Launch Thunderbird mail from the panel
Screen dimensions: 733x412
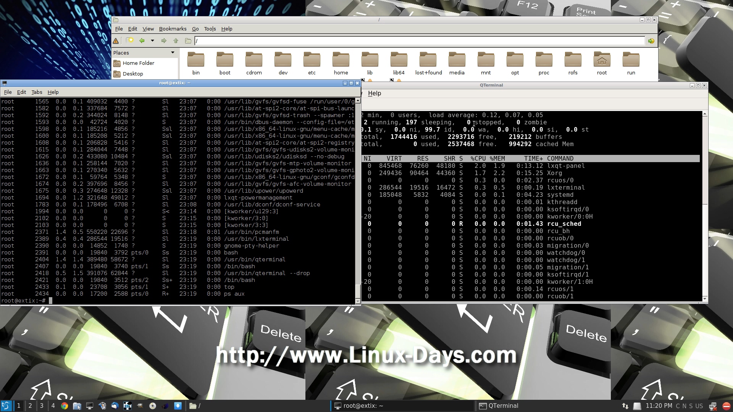[115, 406]
